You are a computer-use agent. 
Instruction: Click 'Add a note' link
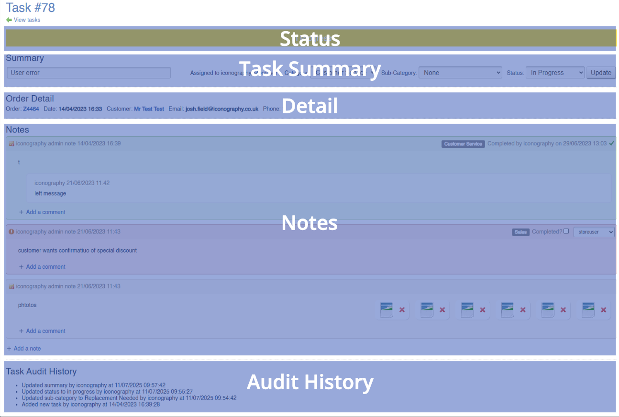pyautogui.click(x=27, y=349)
